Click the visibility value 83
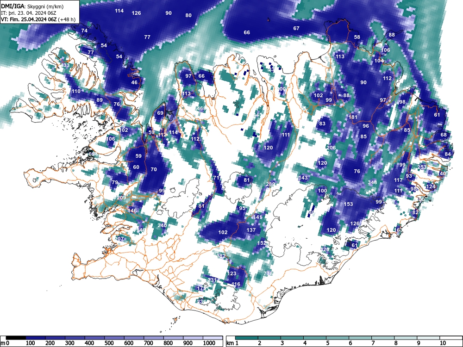The width and height of the screenshot is (463, 347). tap(322, 124)
